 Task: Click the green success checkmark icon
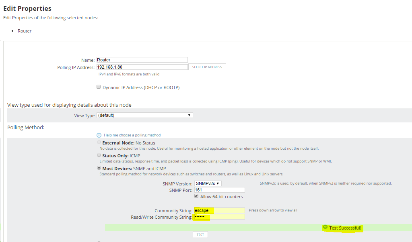coord(325,228)
